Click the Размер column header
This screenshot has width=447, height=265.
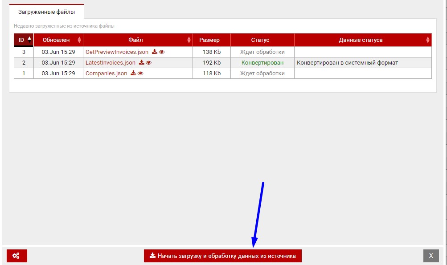(x=211, y=40)
